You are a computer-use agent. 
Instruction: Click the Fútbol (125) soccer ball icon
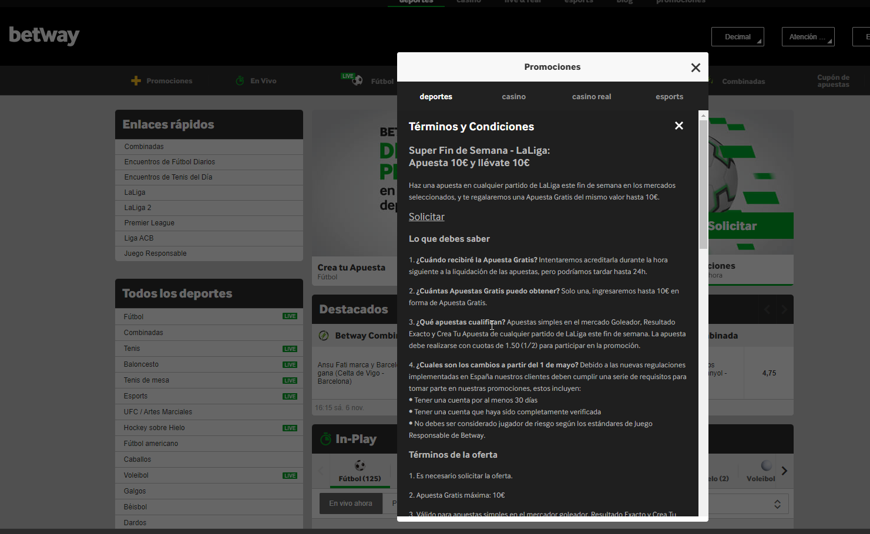(x=360, y=465)
